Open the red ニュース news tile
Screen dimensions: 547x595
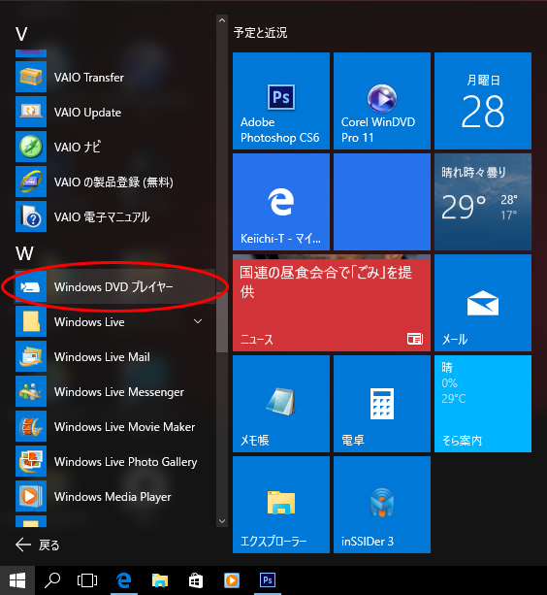[332, 303]
